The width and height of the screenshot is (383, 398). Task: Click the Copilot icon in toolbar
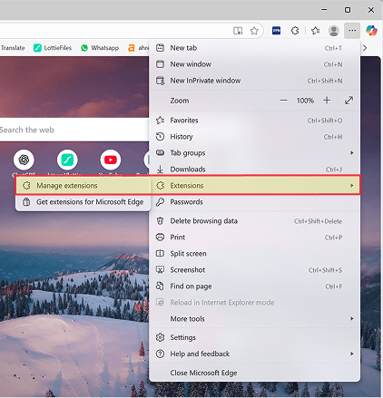click(x=371, y=31)
